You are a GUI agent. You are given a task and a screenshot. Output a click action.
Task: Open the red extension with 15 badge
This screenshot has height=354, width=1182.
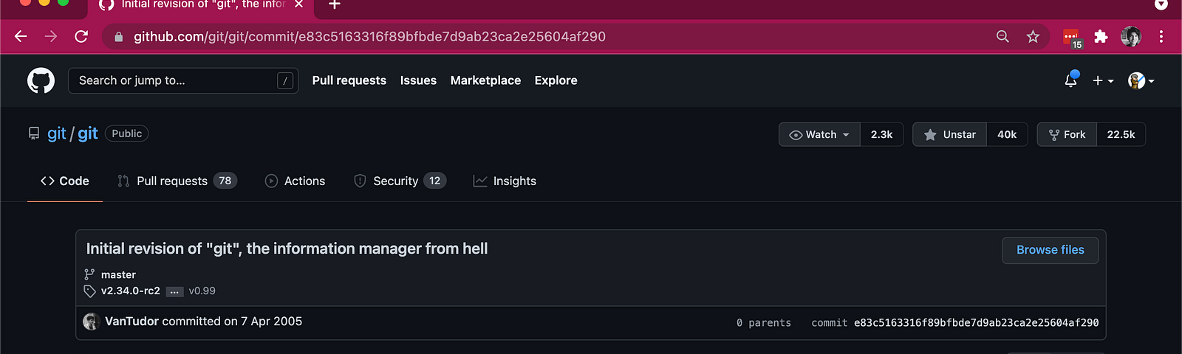1071,38
